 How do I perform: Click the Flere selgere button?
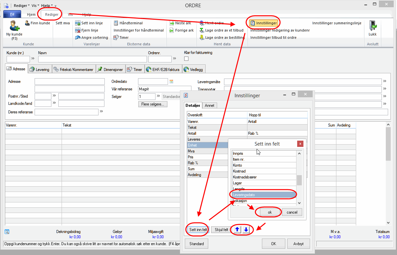click(153, 104)
